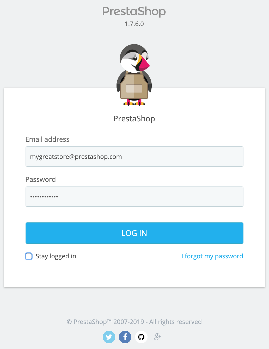Focus the Password input field
Viewport: 269px width, 349px height.
coord(134,197)
